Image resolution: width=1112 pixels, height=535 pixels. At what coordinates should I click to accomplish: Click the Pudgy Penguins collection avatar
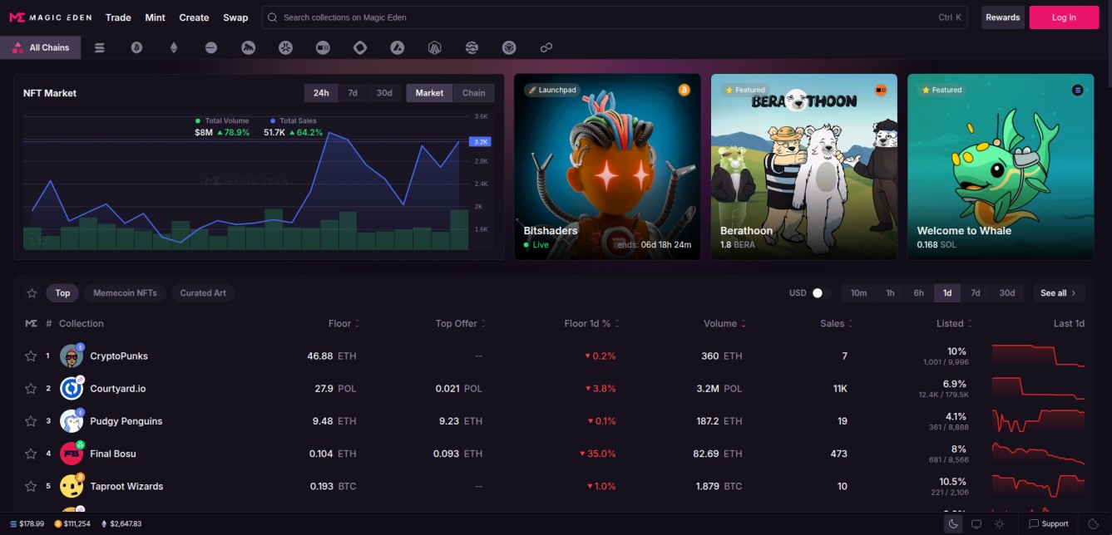tap(72, 421)
